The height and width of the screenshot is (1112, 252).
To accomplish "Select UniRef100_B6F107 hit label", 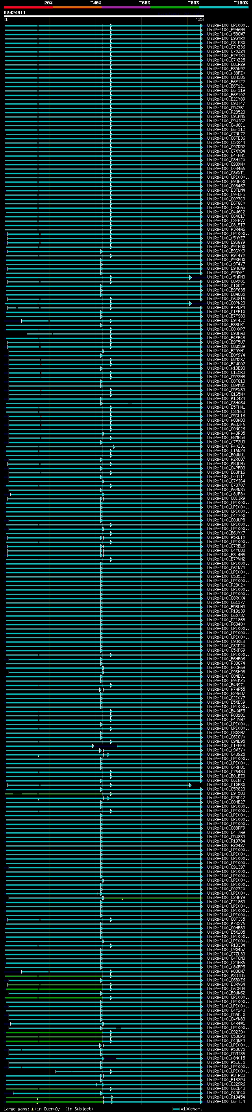I will 226,95.
